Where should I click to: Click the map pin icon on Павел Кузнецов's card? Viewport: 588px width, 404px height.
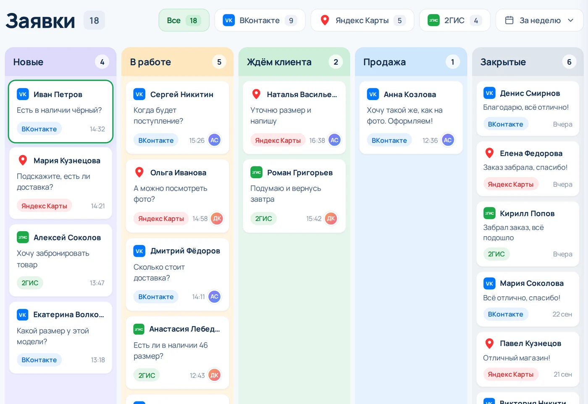click(x=489, y=343)
